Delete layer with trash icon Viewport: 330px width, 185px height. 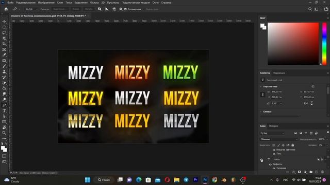coord(322,172)
